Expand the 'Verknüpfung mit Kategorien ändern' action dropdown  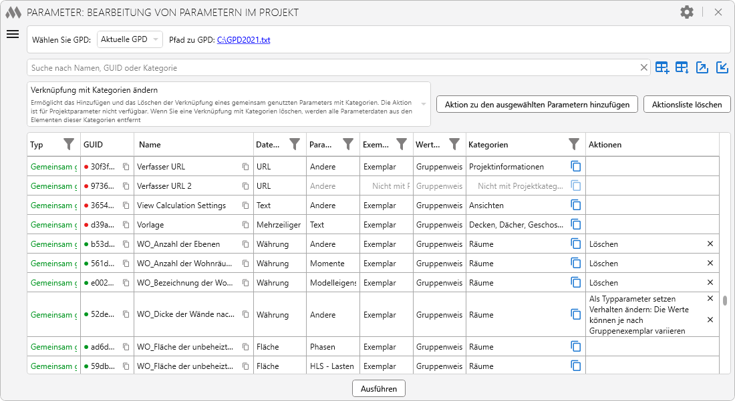423,104
